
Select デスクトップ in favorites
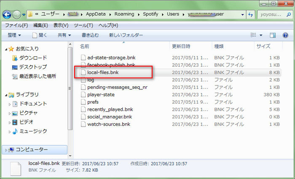[x=33, y=67]
